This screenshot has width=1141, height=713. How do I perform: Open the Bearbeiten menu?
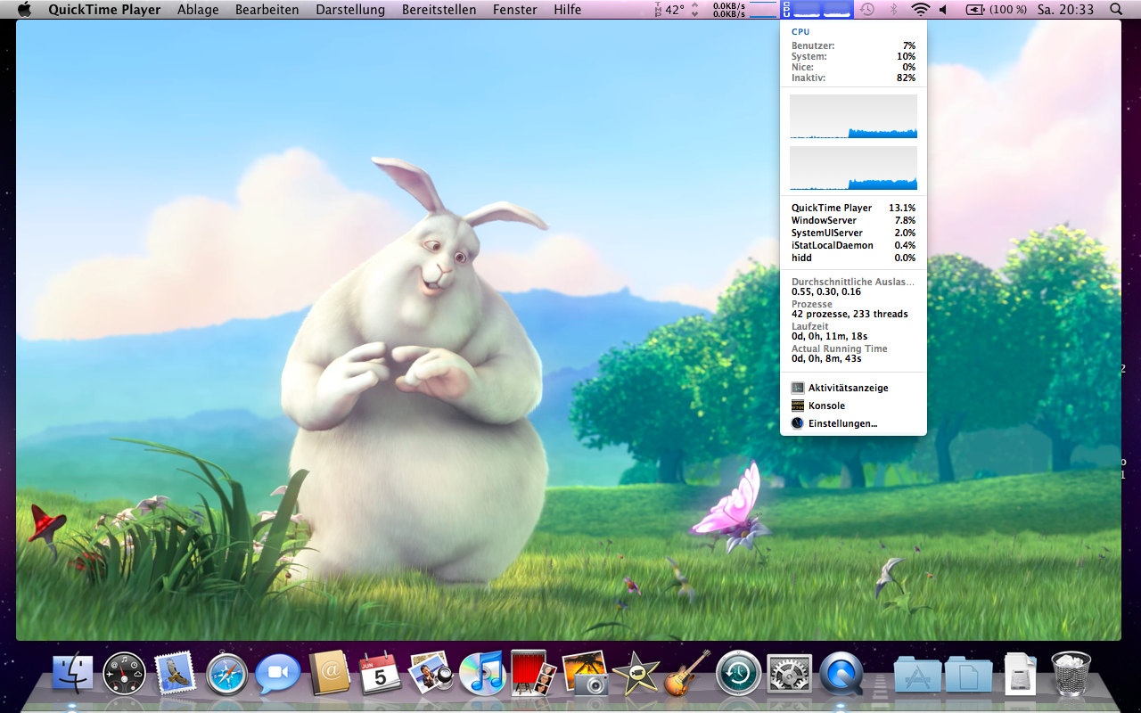(x=267, y=10)
